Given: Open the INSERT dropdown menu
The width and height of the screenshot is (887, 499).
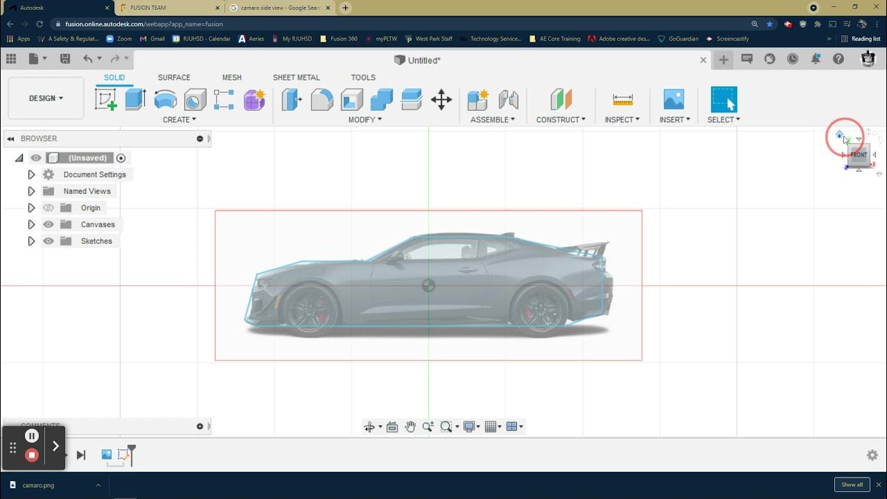Looking at the screenshot, I should tap(675, 120).
